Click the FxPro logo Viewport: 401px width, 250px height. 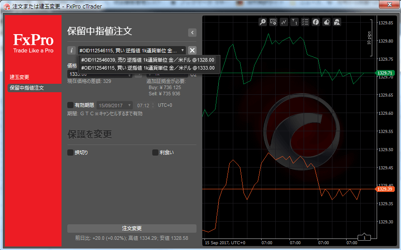(x=33, y=43)
